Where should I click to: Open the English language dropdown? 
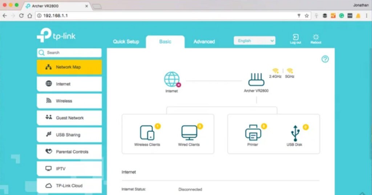click(x=254, y=41)
